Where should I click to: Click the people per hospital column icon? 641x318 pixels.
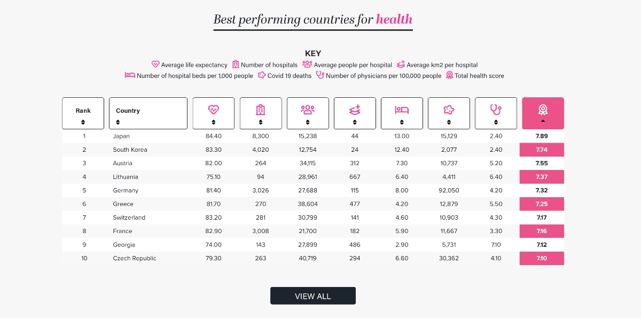[x=308, y=110]
